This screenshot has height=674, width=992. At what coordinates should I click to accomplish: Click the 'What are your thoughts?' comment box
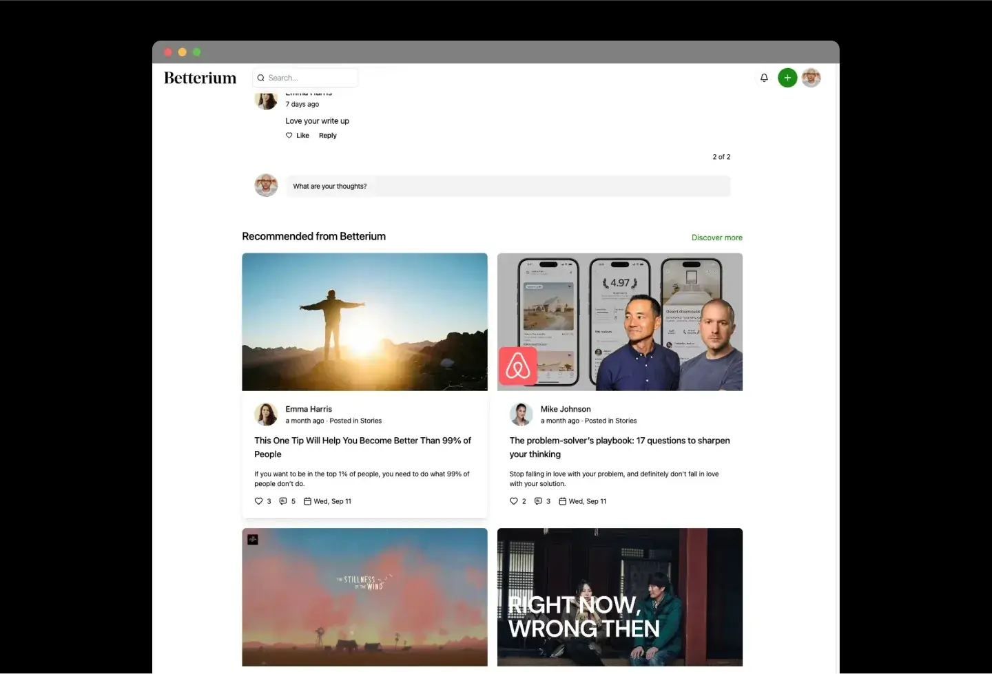point(508,186)
